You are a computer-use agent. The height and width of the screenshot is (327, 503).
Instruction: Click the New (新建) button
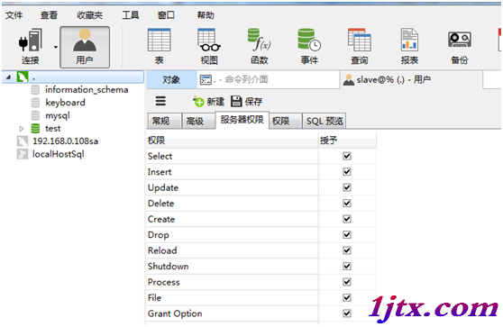[208, 102]
